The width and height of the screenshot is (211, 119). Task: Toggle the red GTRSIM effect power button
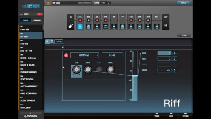tap(66, 55)
